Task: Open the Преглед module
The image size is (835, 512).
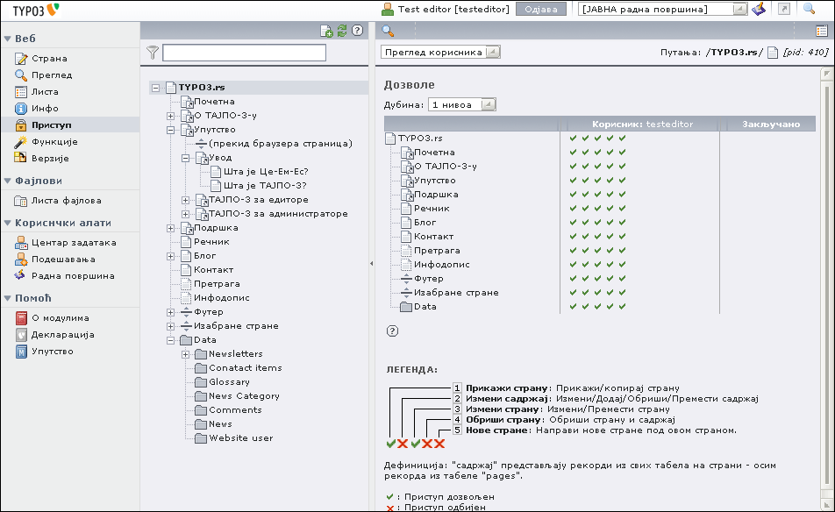Action: tap(52, 75)
